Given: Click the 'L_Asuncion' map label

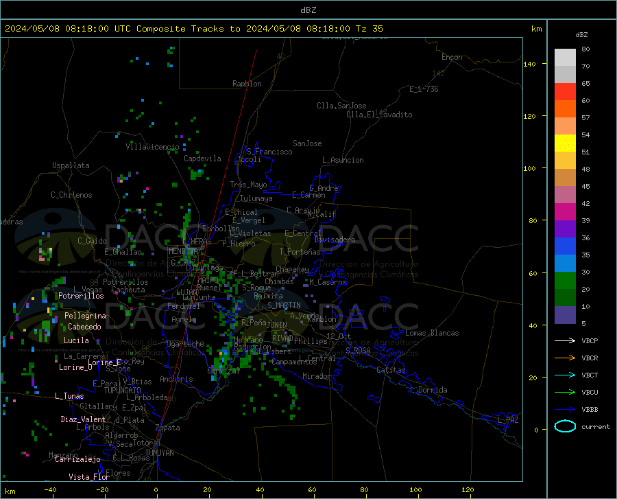Looking at the screenshot, I should coord(343,160).
